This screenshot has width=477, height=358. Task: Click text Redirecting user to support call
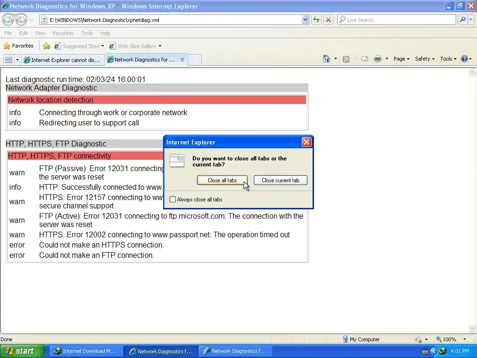click(89, 123)
